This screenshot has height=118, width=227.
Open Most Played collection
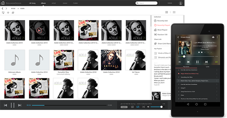click(x=161, y=30)
